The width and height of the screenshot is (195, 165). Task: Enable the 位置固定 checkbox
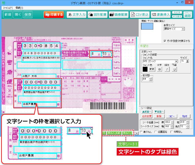tap(156, 132)
